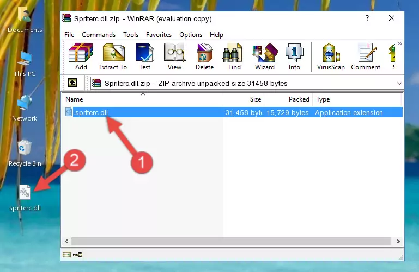The image size is (419, 272).
Task: Click the Delete toolbar icon
Action: coord(204,56)
